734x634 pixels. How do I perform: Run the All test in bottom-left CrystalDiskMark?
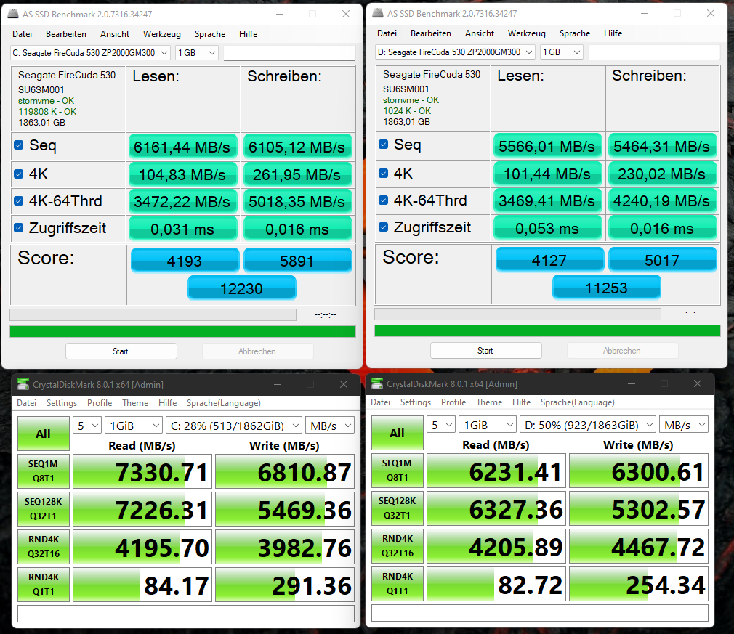click(43, 433)
